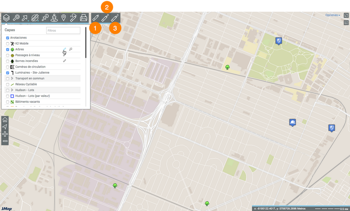Image resolution: width=350 pixels, height=211 pixels.
Task: Select the plain pencil edit tool
Action: 96,18
